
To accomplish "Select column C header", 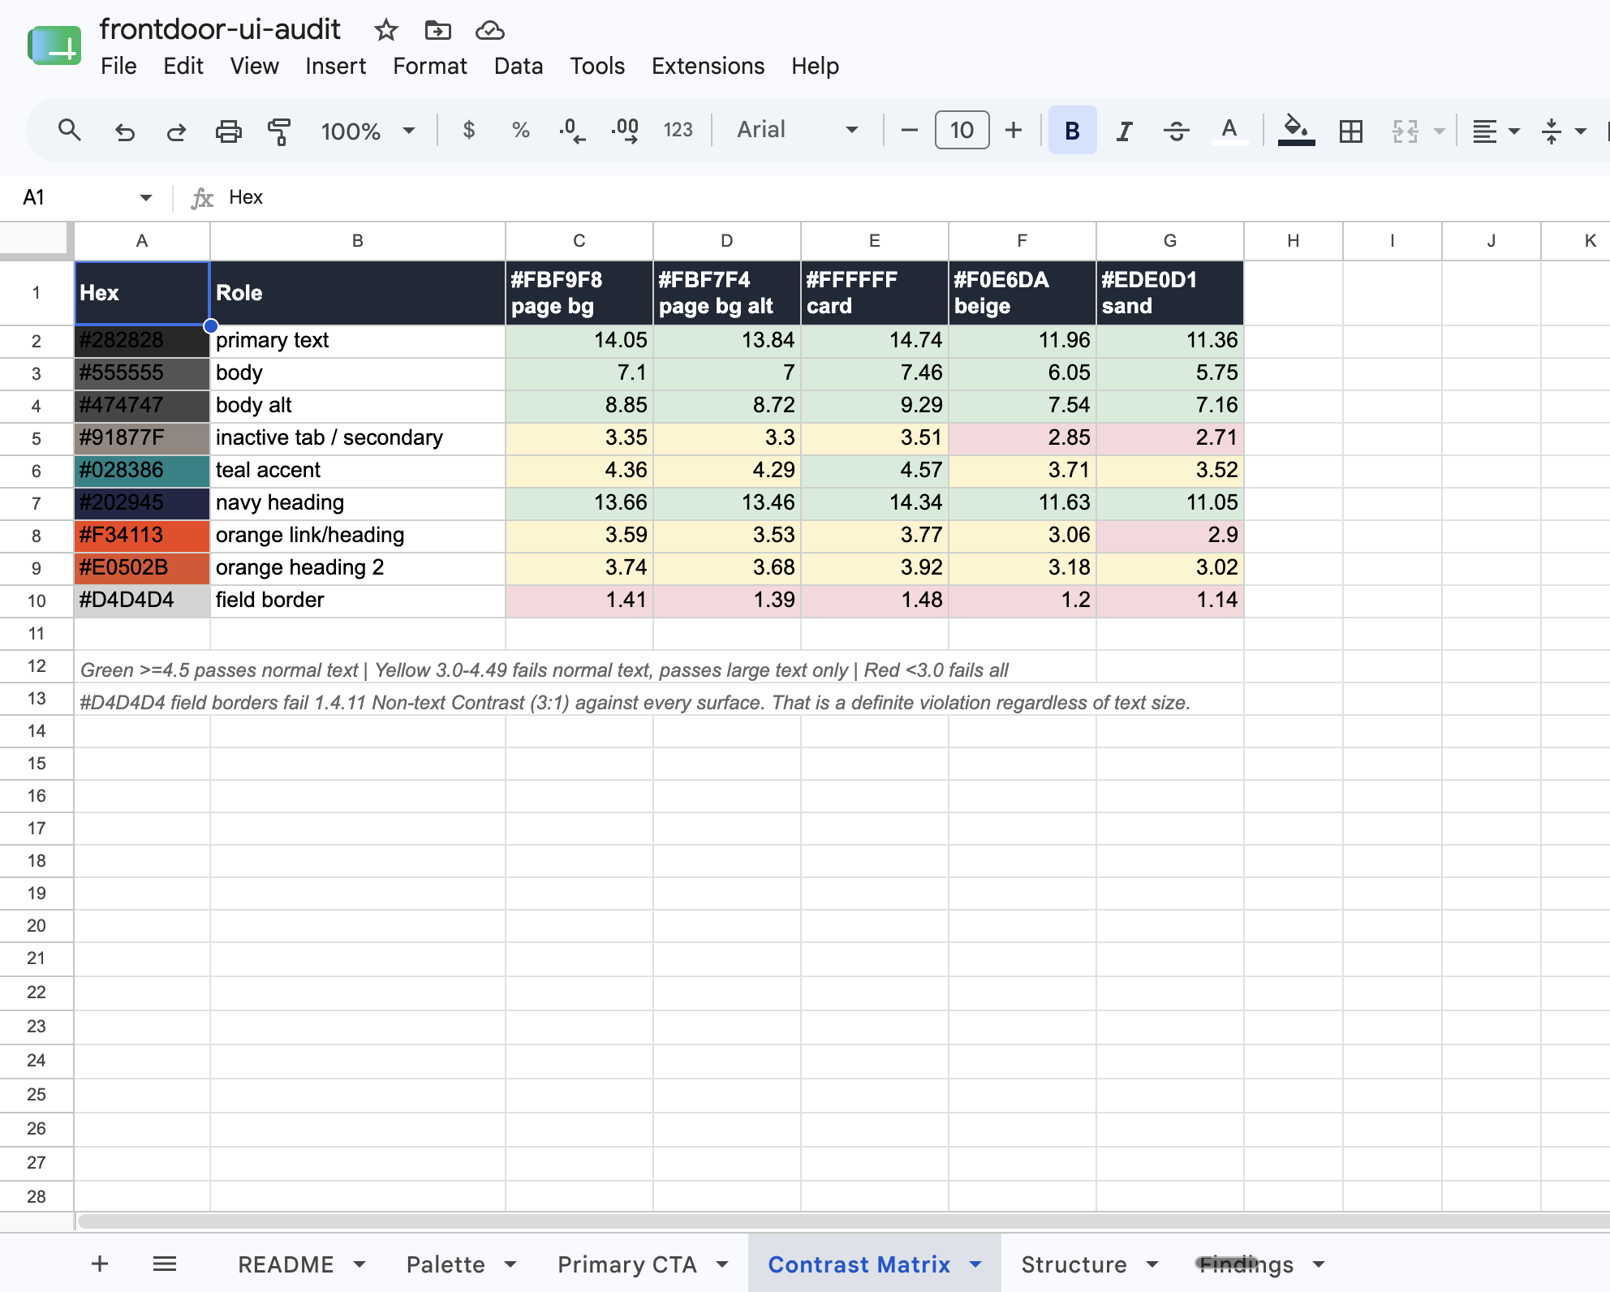I will [x=579, y=240].
